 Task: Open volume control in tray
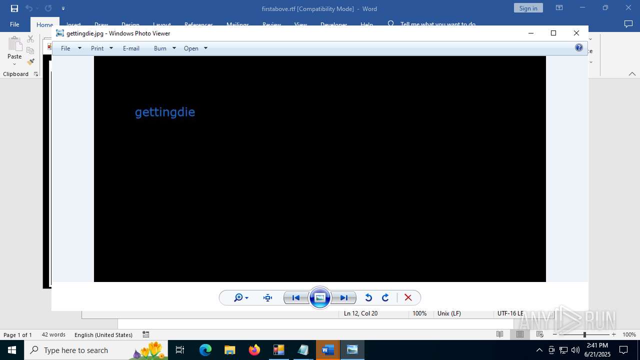coord(575,350)
